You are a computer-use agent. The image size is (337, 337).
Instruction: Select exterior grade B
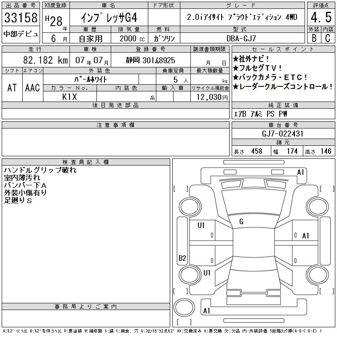point(314,38)
